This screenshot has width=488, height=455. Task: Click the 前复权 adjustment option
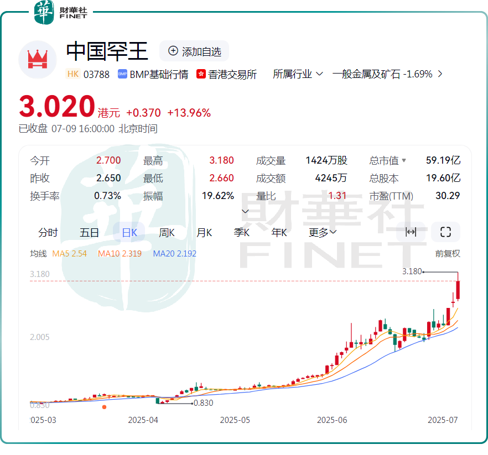(x=448, y=254)
